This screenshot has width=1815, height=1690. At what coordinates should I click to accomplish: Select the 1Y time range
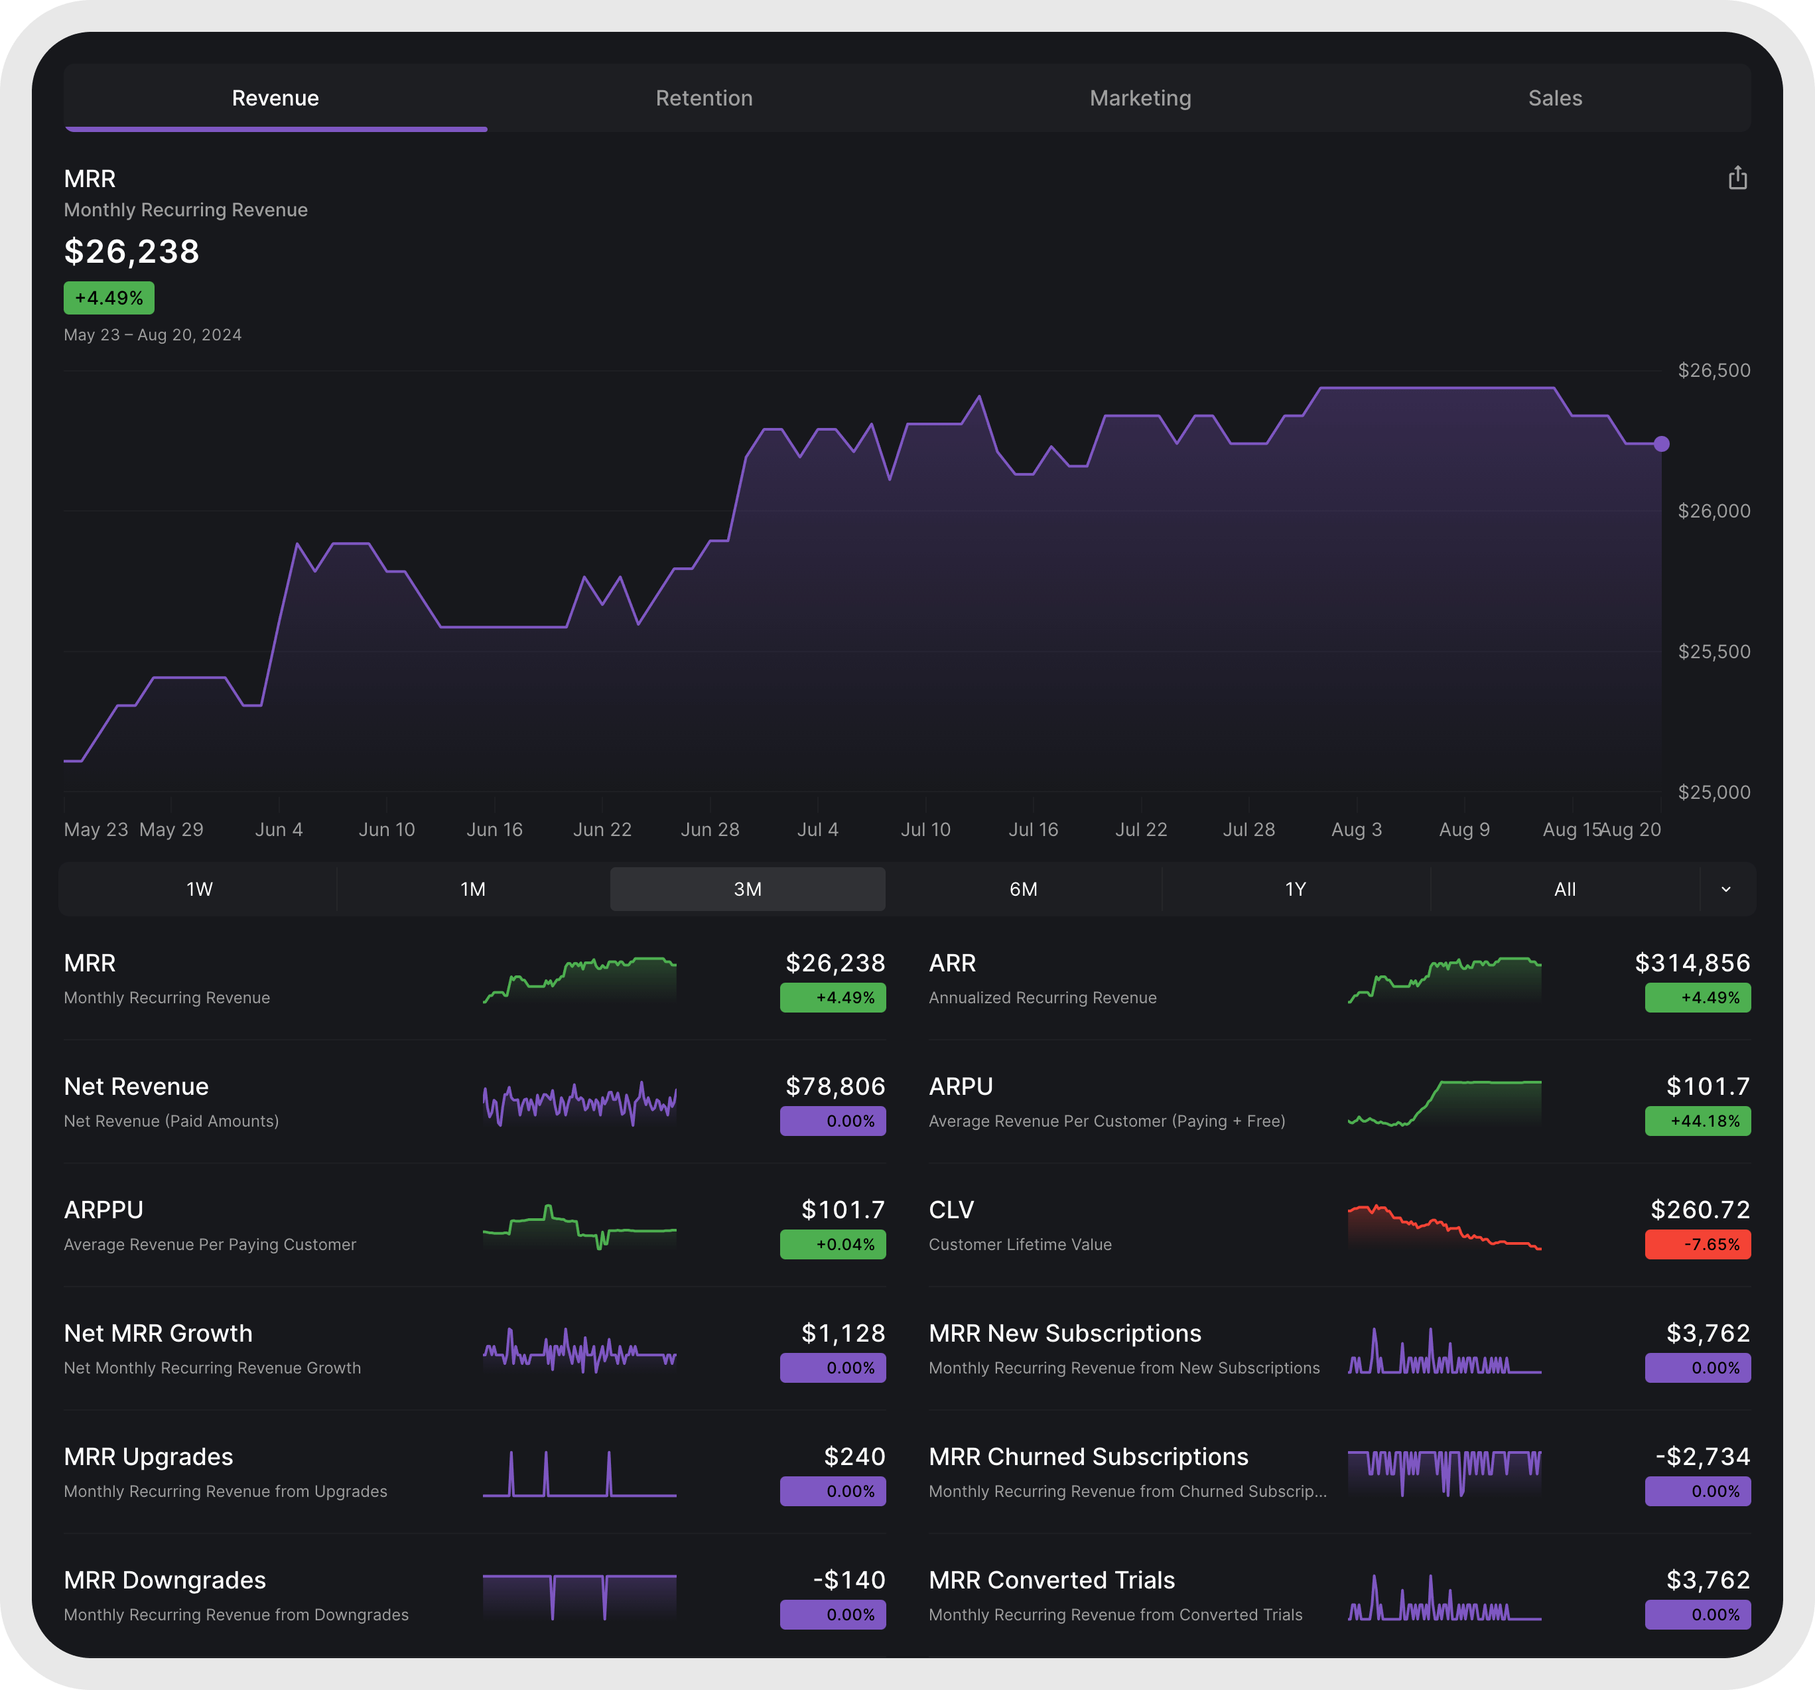[x=1295, y=888]
